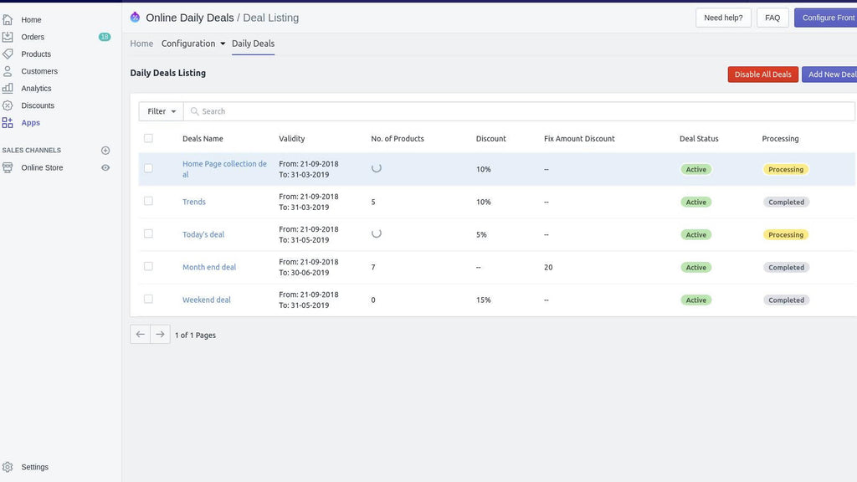Screen dimensions: 857x482
Task: View Online Store using eye icon
Action: [105, 168]
